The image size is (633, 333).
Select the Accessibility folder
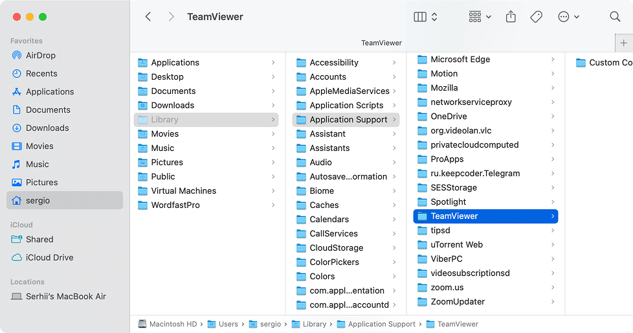[346, 63]
